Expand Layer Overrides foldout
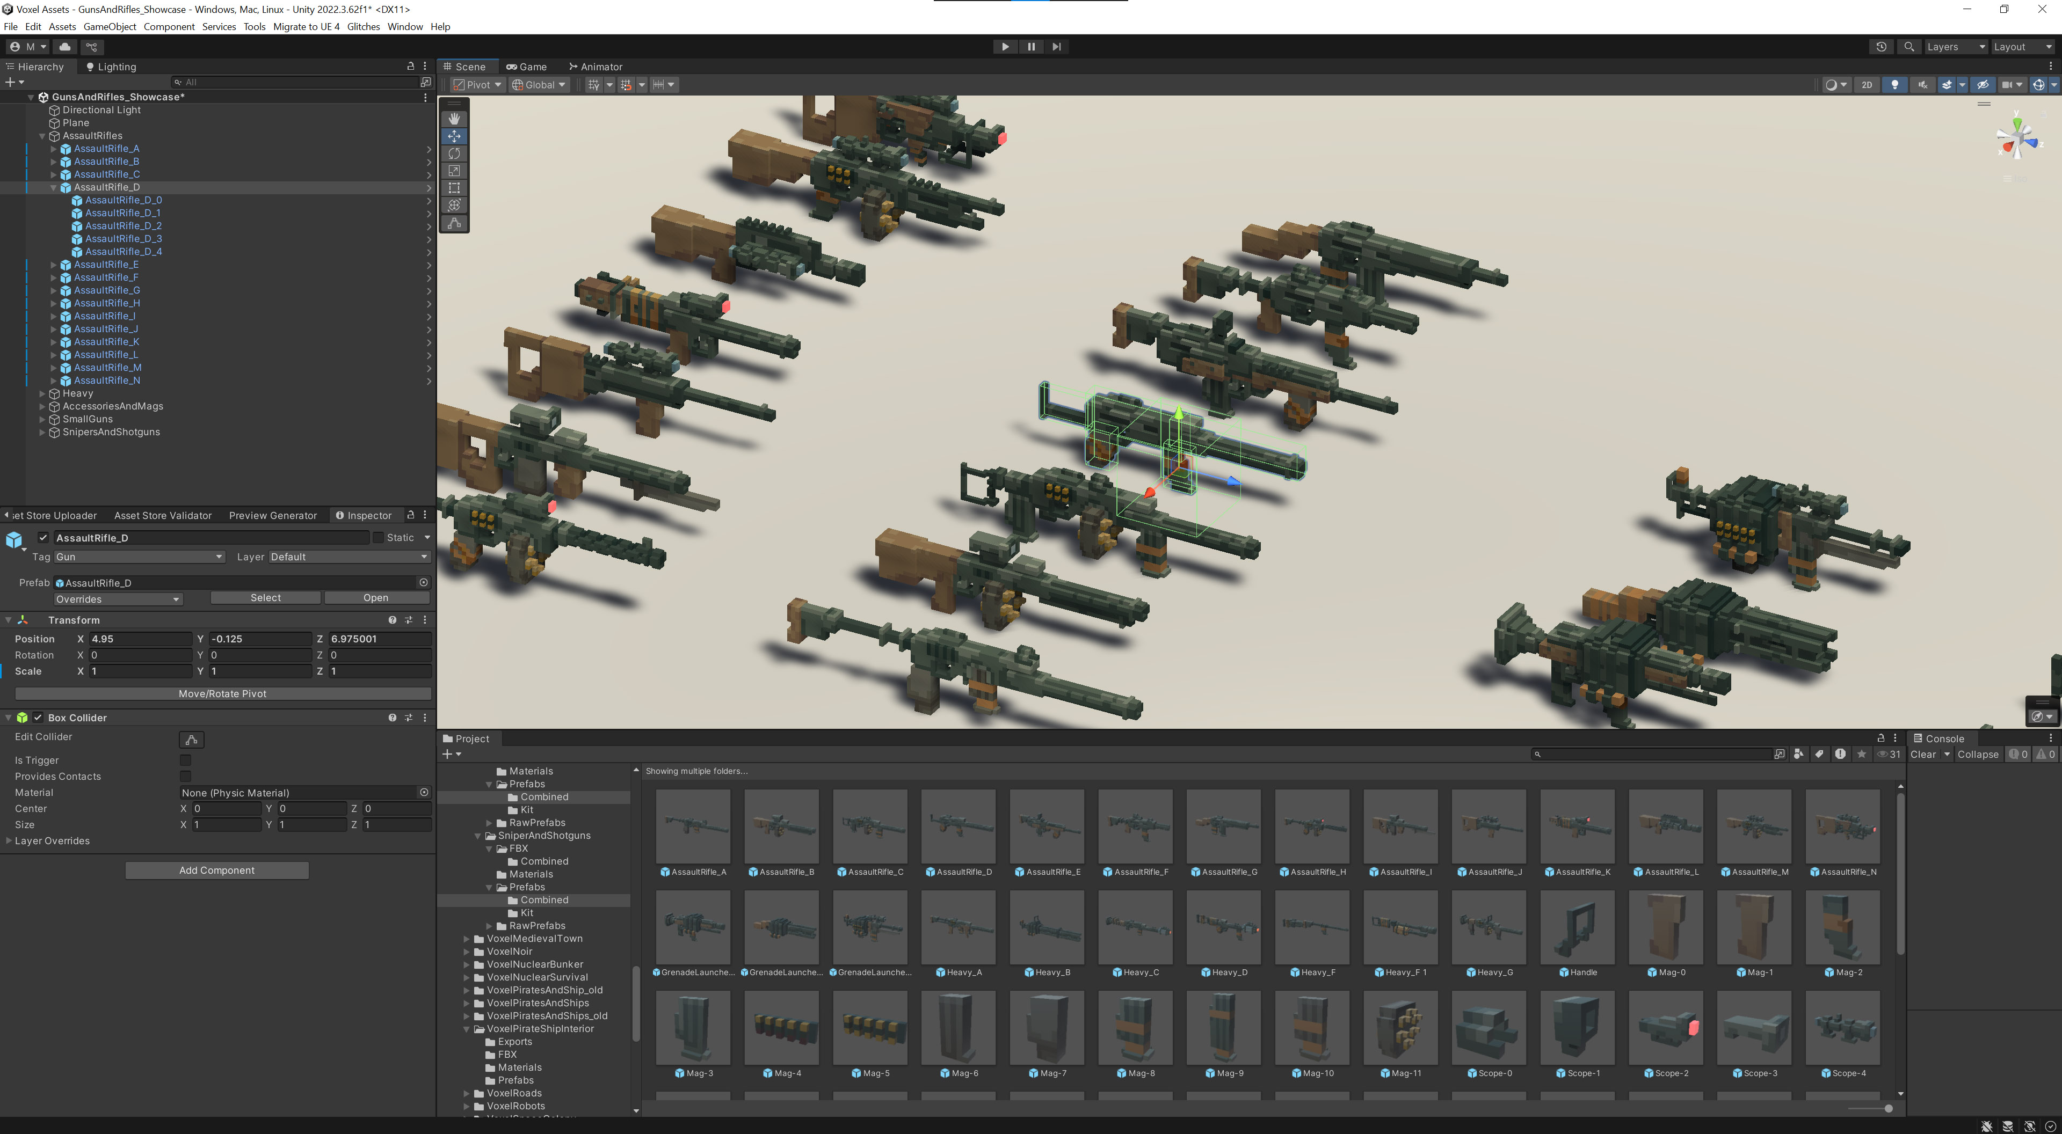Screen dimensions: 2062x1134 (9, 840)
